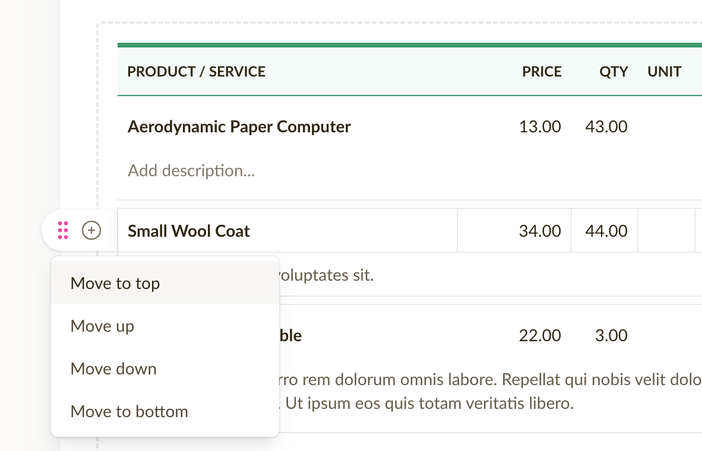Click description text ending 'voluptates sit.'

coord(327,275)
